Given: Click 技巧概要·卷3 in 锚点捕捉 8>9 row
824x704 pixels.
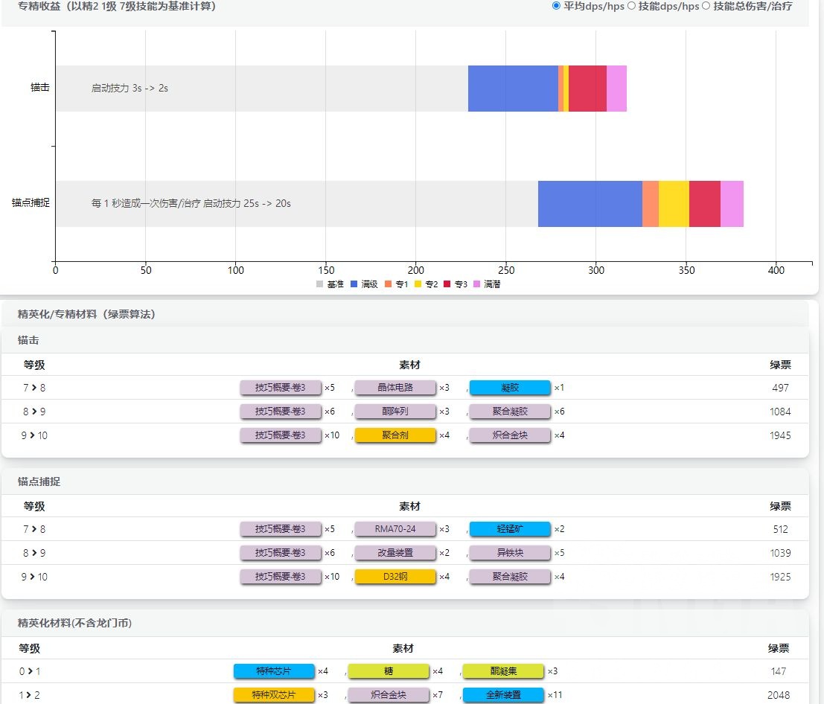Looking at the screenshot, I should pyautogui.click(x=281, y=553).
